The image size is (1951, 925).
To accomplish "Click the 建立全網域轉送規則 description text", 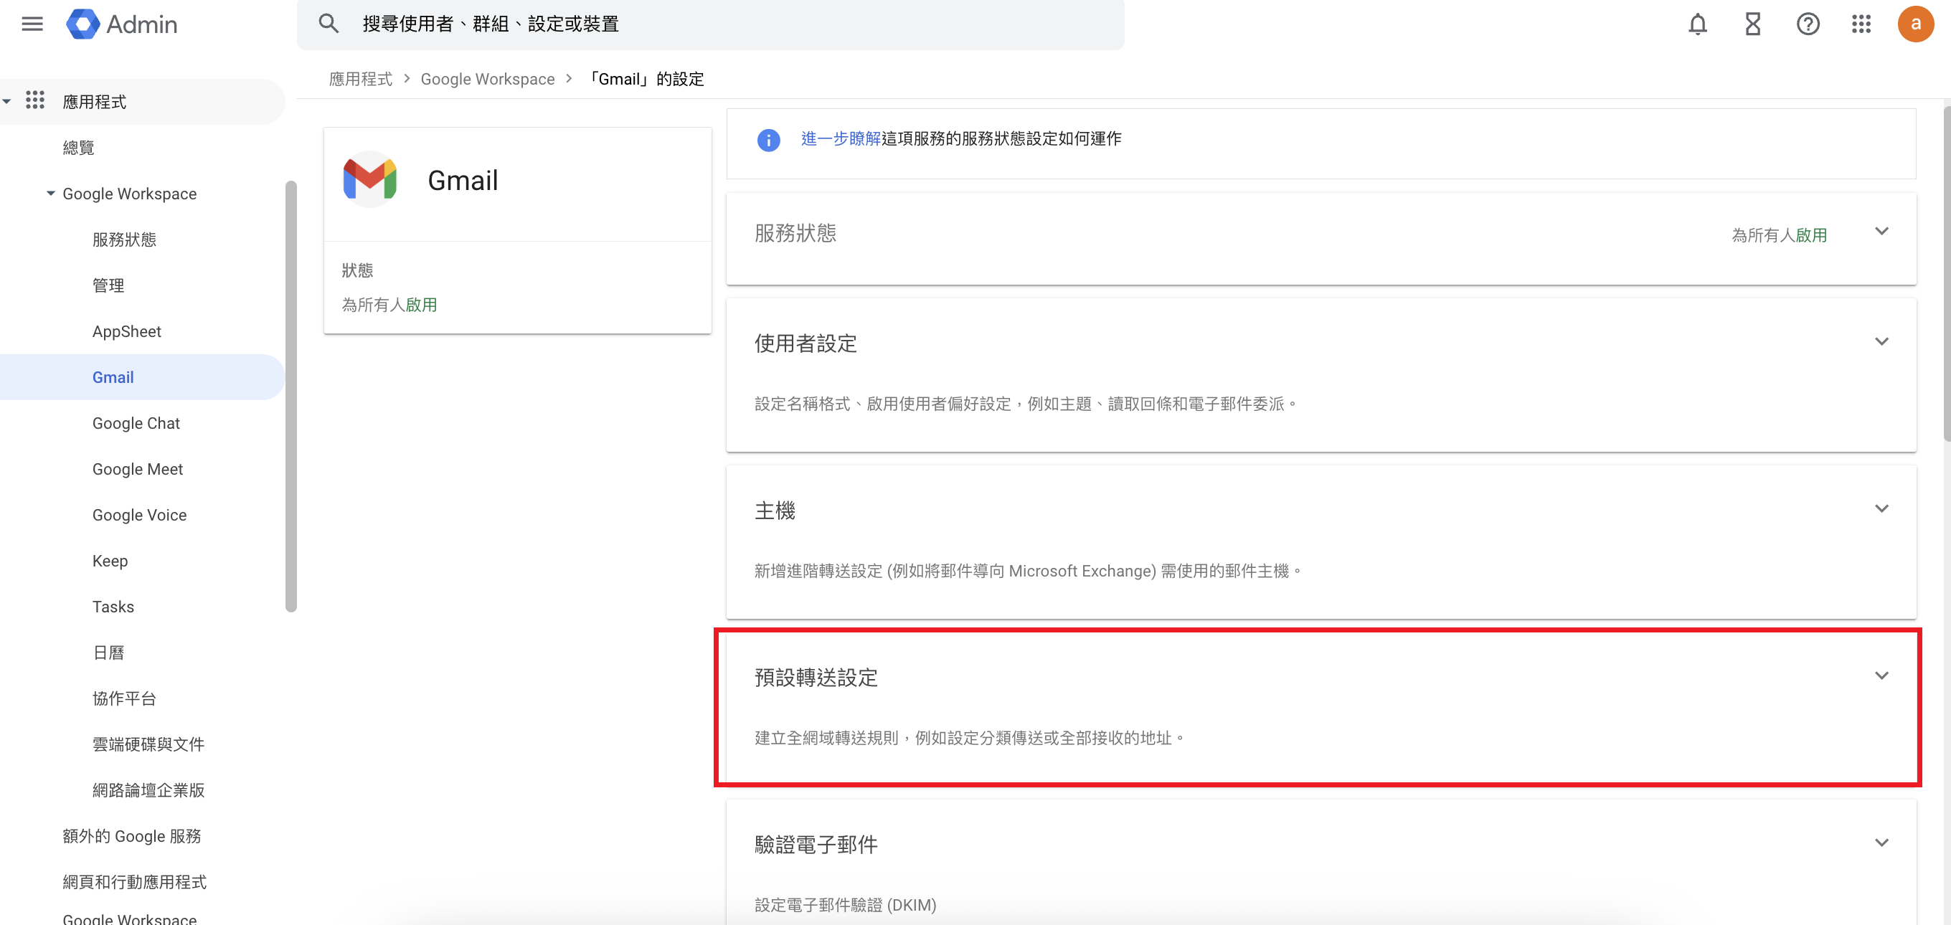I will [970, 738].
